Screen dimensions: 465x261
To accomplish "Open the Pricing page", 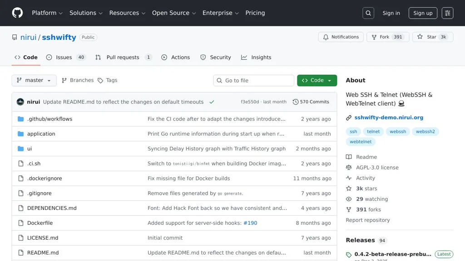I will click(x=255, y=13).
